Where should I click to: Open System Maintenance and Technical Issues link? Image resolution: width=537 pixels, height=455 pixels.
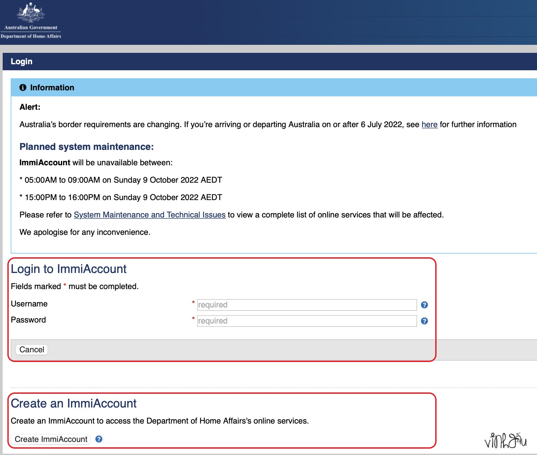[x=150, y=215]
